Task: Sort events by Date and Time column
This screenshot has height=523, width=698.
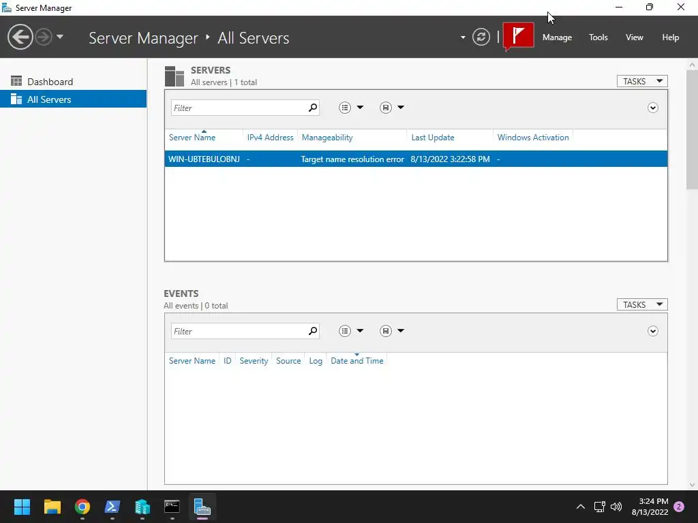Action: [356, 361]
